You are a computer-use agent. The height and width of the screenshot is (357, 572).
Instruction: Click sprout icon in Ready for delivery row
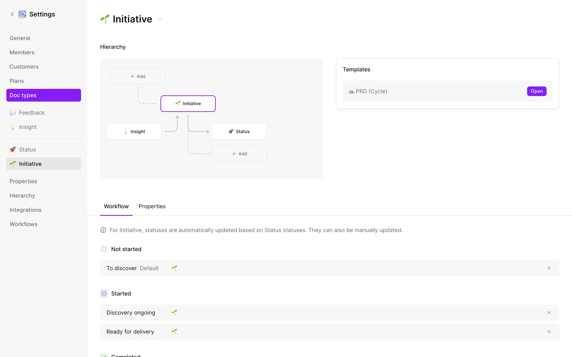pos(174,331)
